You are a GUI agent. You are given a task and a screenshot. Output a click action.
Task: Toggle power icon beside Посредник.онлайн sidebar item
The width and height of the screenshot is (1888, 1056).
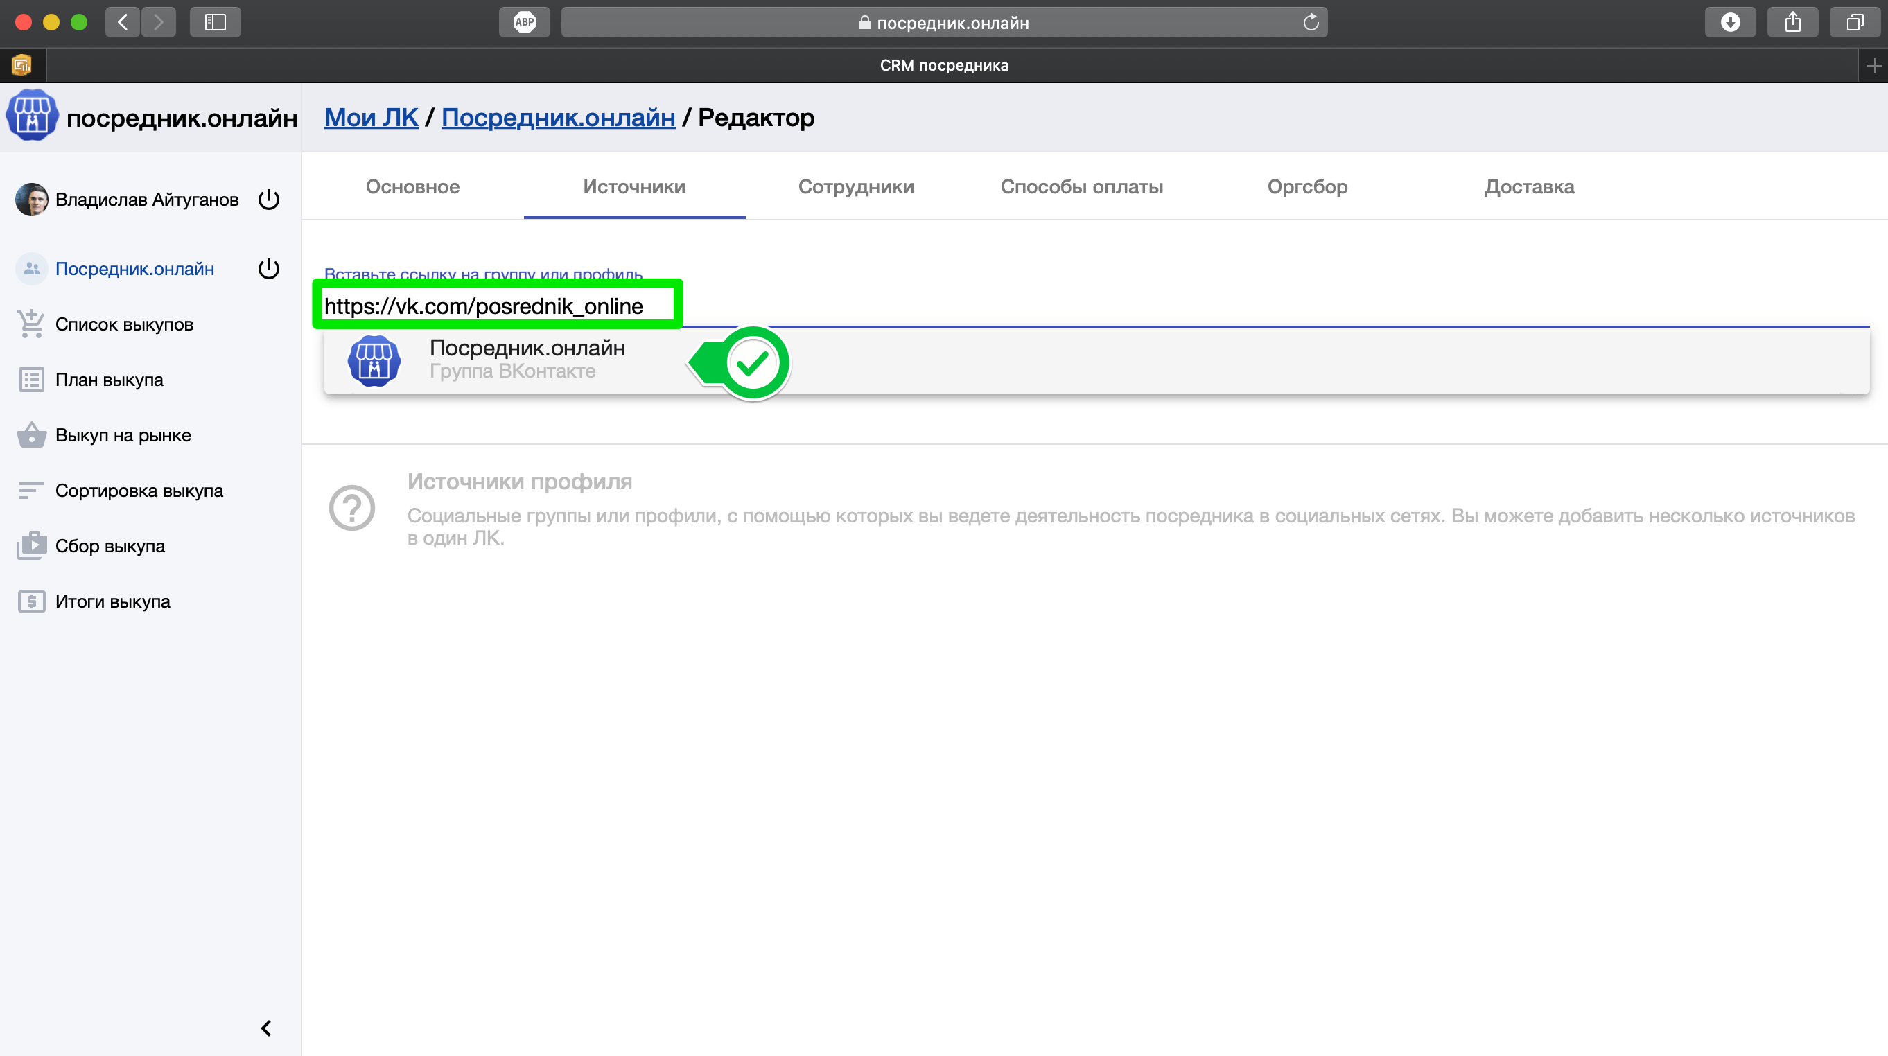(269, 269)
